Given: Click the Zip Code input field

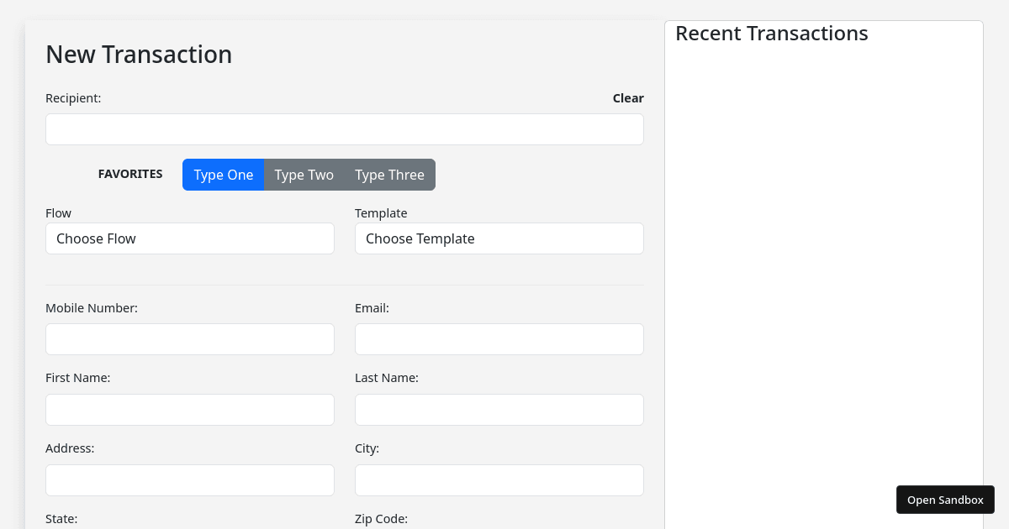Looking at the screenshot, I should (x=499, y=527).
